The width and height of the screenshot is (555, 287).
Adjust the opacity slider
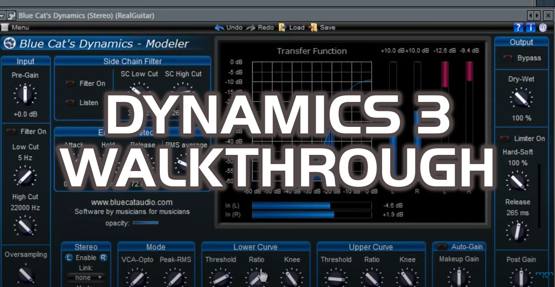pos(145,223)
